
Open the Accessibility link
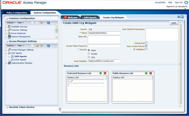point(160,2)
